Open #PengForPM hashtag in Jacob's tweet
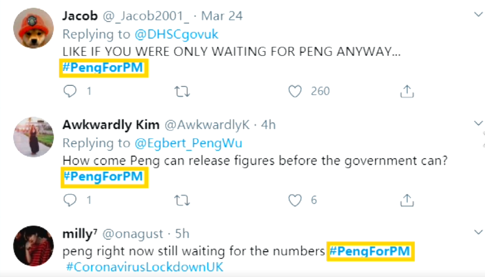Screen dimensions: 485x277 coord(103,67)
